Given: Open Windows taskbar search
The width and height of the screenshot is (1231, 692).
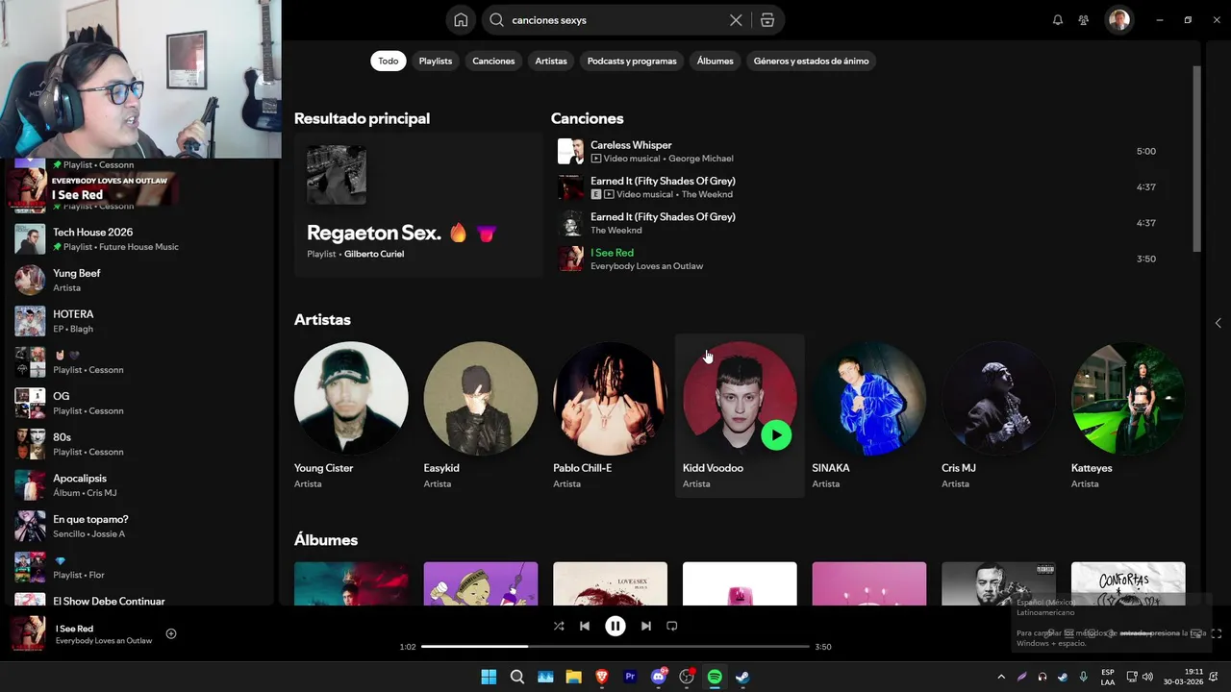Looking at the screenshot, I should click(517, 677).
